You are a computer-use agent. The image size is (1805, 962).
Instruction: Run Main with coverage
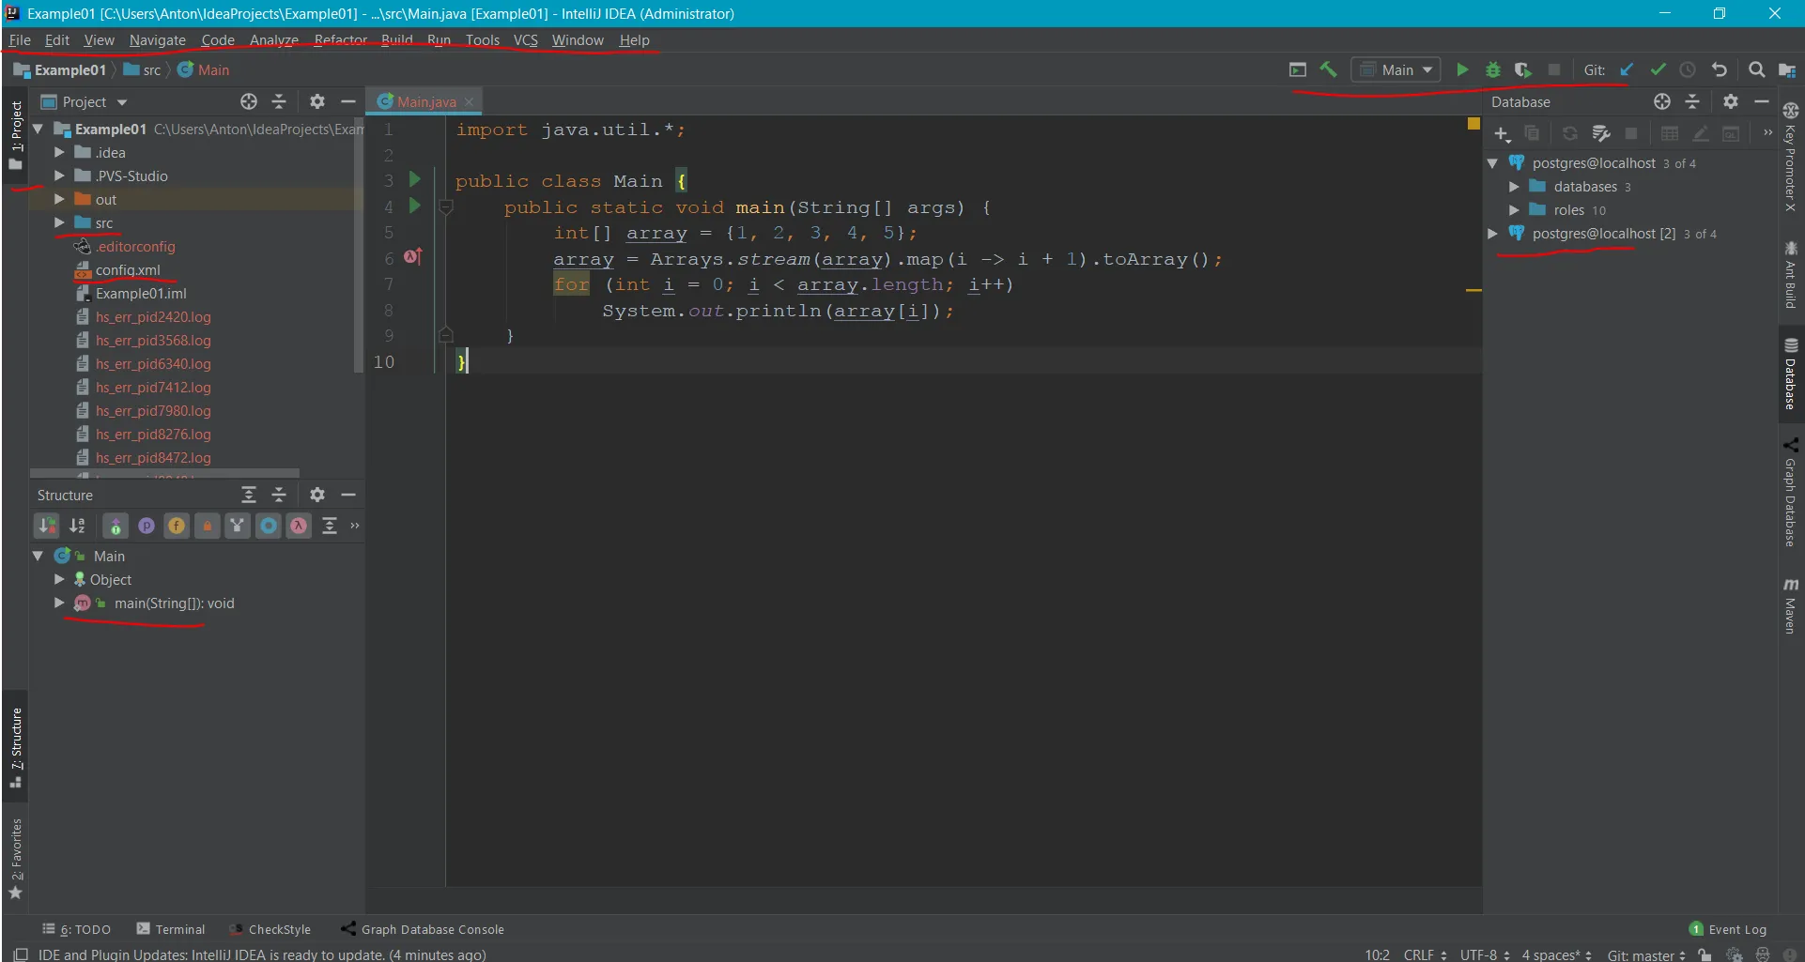click(x=1523, y=69)
